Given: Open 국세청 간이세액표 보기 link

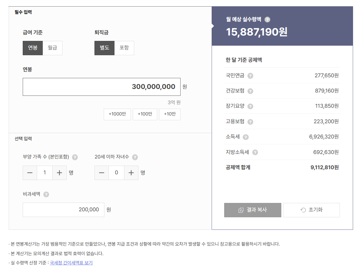Looking at the screenshot, I should click(x=71, y=263).
